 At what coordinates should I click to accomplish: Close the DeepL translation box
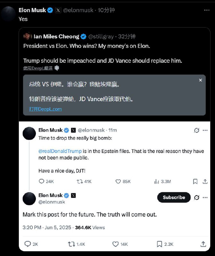coord(201,80)
